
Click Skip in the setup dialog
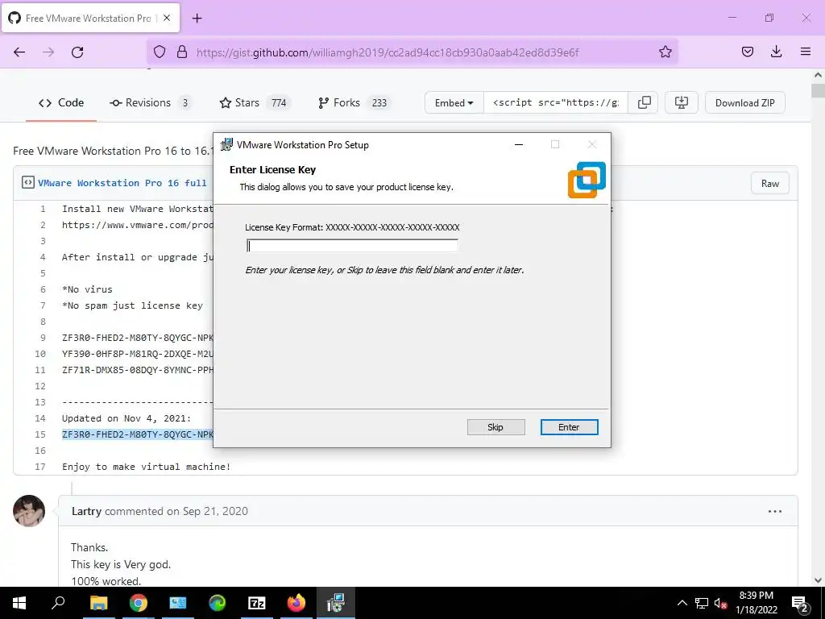point(495,427)
